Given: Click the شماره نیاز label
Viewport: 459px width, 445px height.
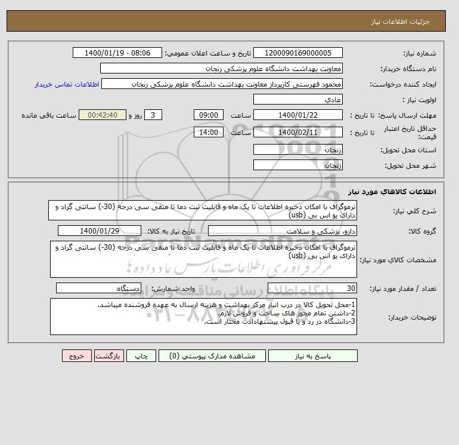Looking at the screenshot, I should (x=420, y=53).
